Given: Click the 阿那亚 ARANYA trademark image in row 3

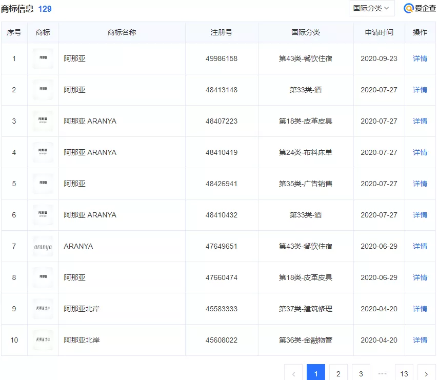Looking at the screenshot, I should [x=43, y=121].
